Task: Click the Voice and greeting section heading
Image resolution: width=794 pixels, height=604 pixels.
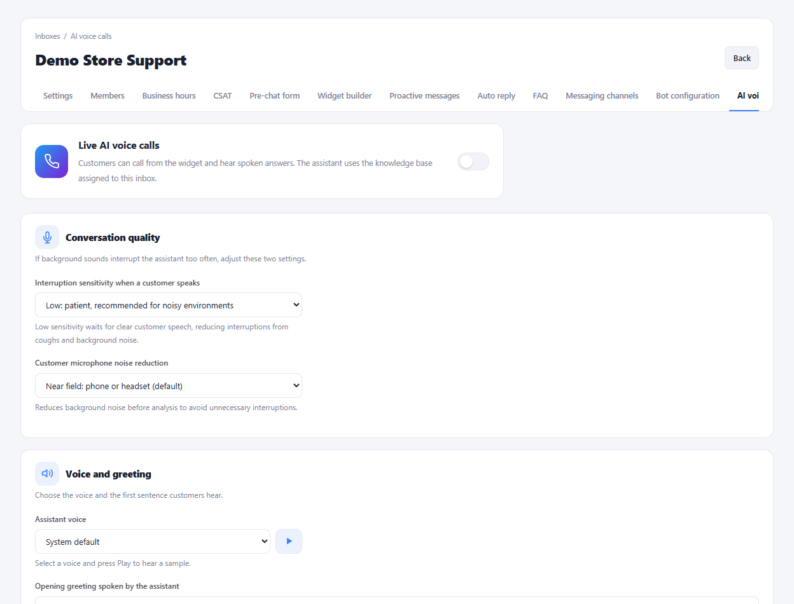Action: (x=108, y=474)
